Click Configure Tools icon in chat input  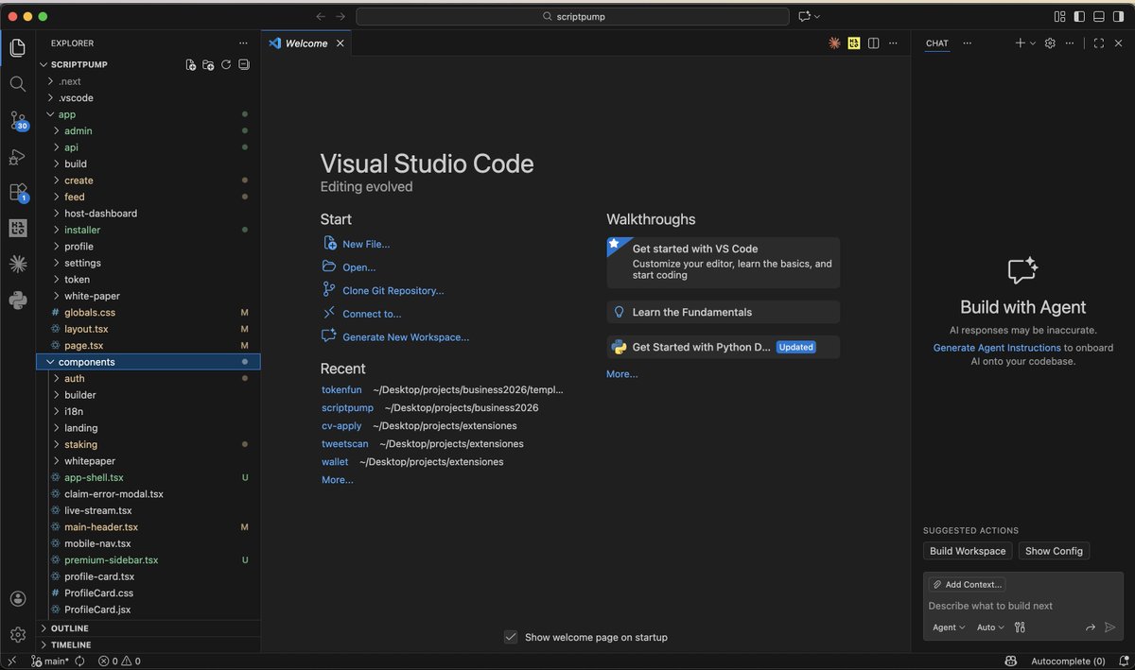pyautogui.click(x=1019, y=627)
